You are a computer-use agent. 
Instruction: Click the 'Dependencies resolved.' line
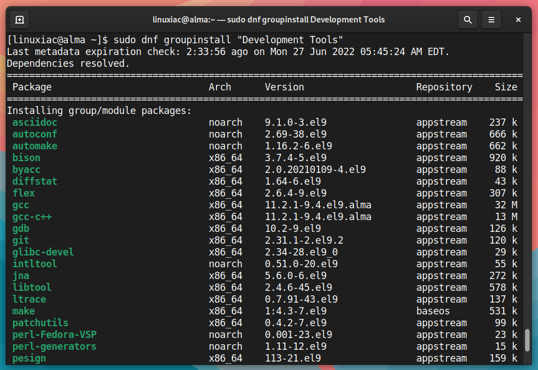[68, 63]
